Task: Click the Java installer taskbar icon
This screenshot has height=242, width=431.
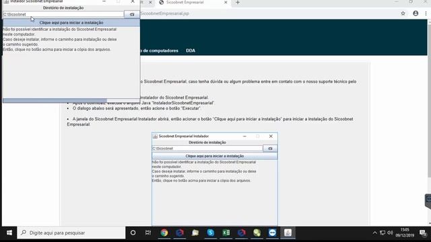Action: tap(288, 233)
